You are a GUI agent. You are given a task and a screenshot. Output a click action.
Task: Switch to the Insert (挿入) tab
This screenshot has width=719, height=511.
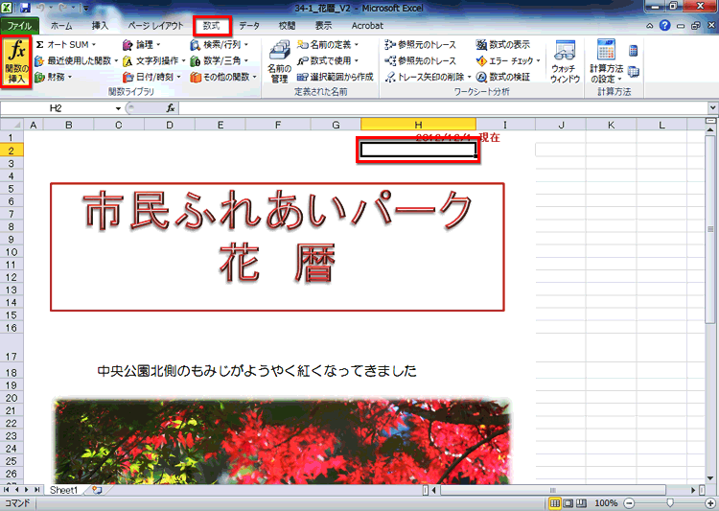pos(100,26)
